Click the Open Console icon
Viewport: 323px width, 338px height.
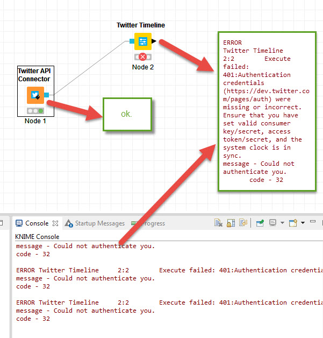(293, 223)
